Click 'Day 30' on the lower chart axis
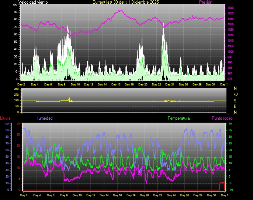The width and height of the screenshot is (253, 200). [x=212, y=195]
